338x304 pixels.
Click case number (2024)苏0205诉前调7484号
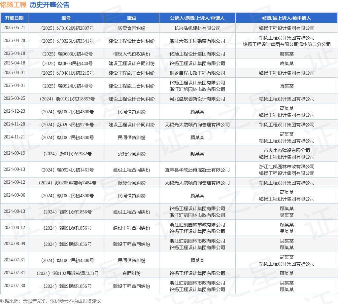[67, 183]
